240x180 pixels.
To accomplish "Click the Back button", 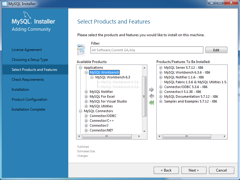I will pyautogui.click(x=166, y=170).
